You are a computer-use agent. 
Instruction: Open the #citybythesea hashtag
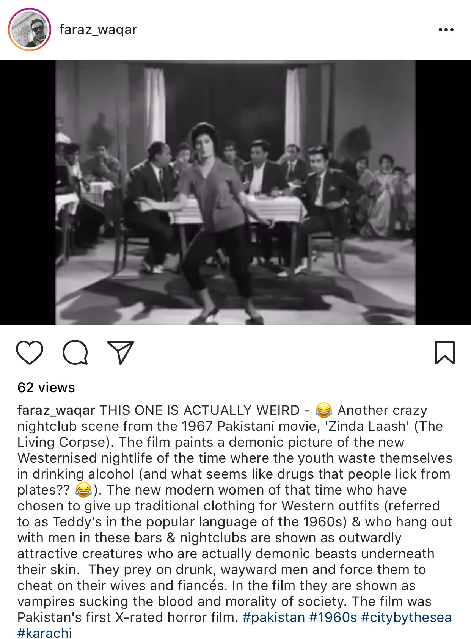click(406, 617)
